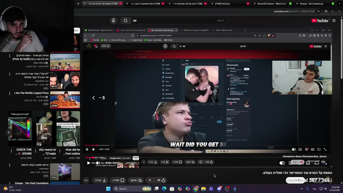Screen dimensions: 343x193
Task: Open inner video's settings gear in reacted player
Action: pyautogui.click(x=307, y=149)
